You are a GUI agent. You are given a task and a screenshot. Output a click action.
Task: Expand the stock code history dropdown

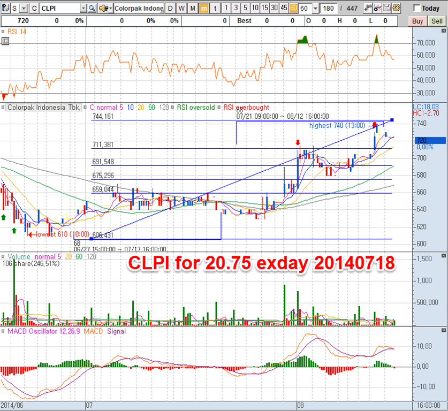pyautogui.click(x=83, y=8)
